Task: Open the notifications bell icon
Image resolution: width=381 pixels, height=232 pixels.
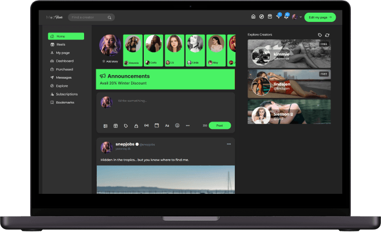Action: coord(286,17)
